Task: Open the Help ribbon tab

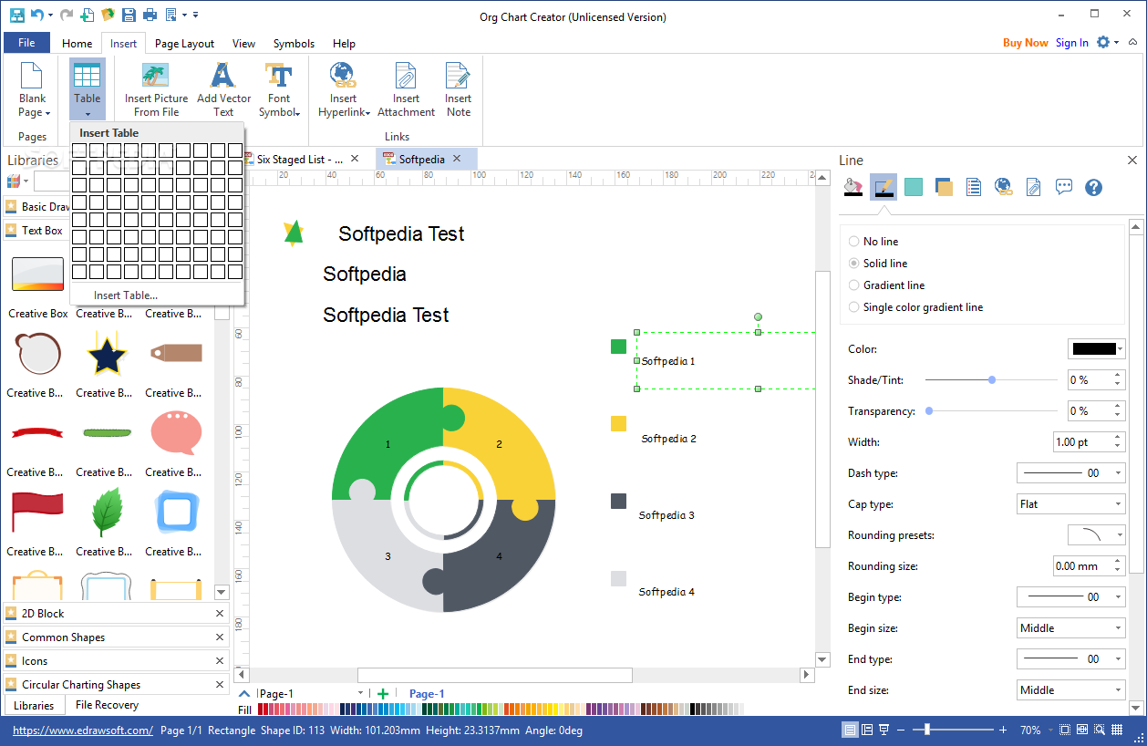Action: (344, 44)
